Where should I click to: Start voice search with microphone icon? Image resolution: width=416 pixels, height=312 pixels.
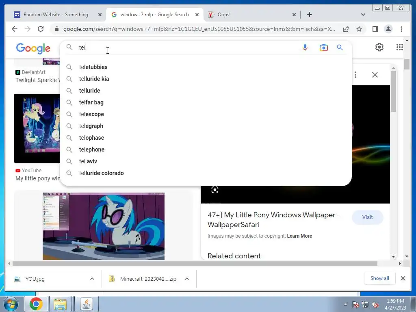305,48
